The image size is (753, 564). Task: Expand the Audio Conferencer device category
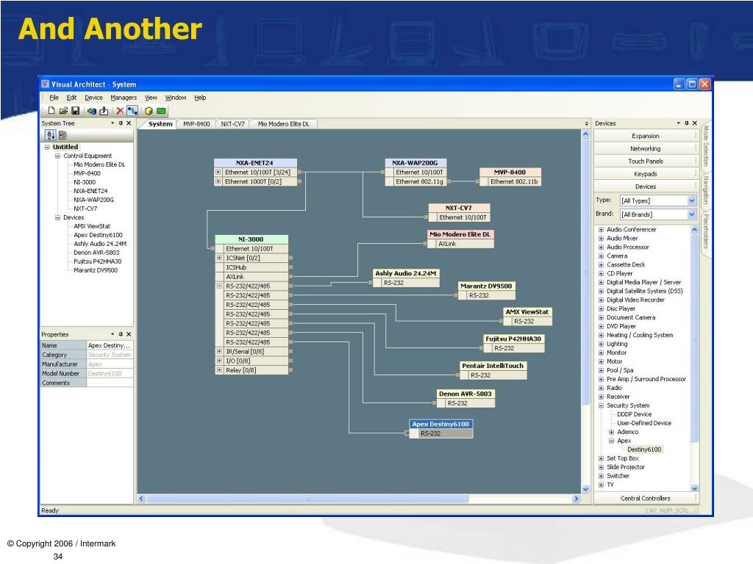(x=601, y=230)
